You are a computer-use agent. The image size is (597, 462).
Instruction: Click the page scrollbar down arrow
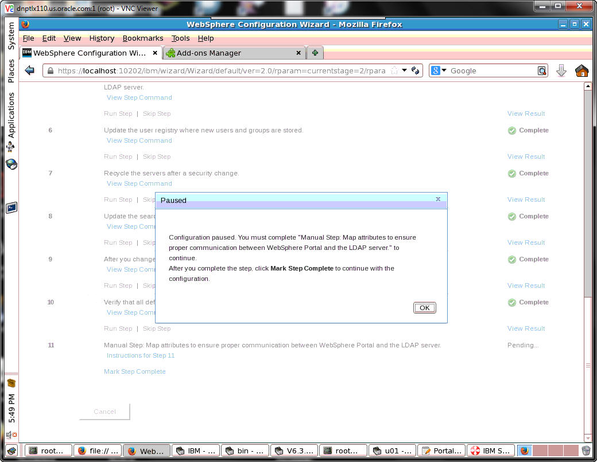[588, 438]
